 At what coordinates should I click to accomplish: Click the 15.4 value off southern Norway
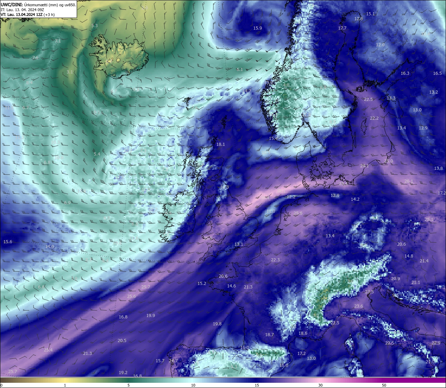pos(273,138)
